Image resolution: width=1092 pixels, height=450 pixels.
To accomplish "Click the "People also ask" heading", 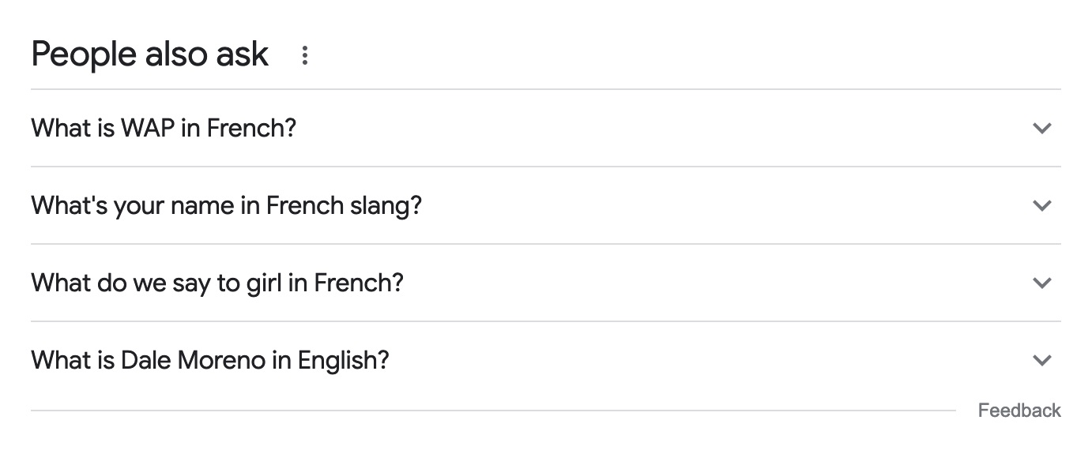I will click(150, 54).
